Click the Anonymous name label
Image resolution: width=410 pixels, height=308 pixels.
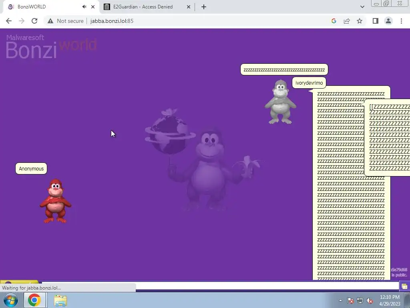click(31, 169)
